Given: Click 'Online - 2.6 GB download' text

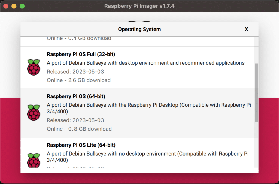Looking at the screenshot, I should [79, 80].
